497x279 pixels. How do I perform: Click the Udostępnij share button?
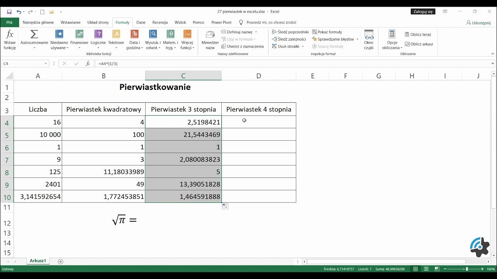(x=478, y=23)
